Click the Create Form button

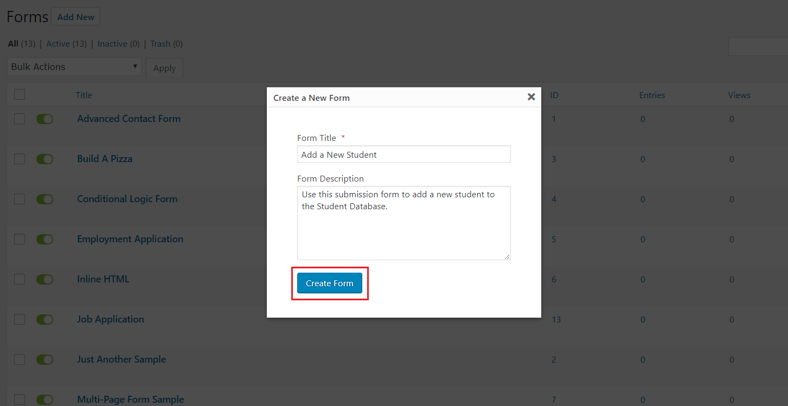(x=329, y=283)
